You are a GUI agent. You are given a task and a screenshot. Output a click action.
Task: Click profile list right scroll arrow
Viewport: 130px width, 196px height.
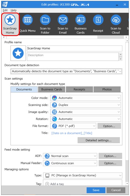126,37
